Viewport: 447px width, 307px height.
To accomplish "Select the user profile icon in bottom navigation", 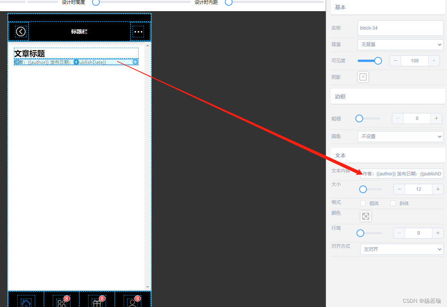I will tap(132, 303).
